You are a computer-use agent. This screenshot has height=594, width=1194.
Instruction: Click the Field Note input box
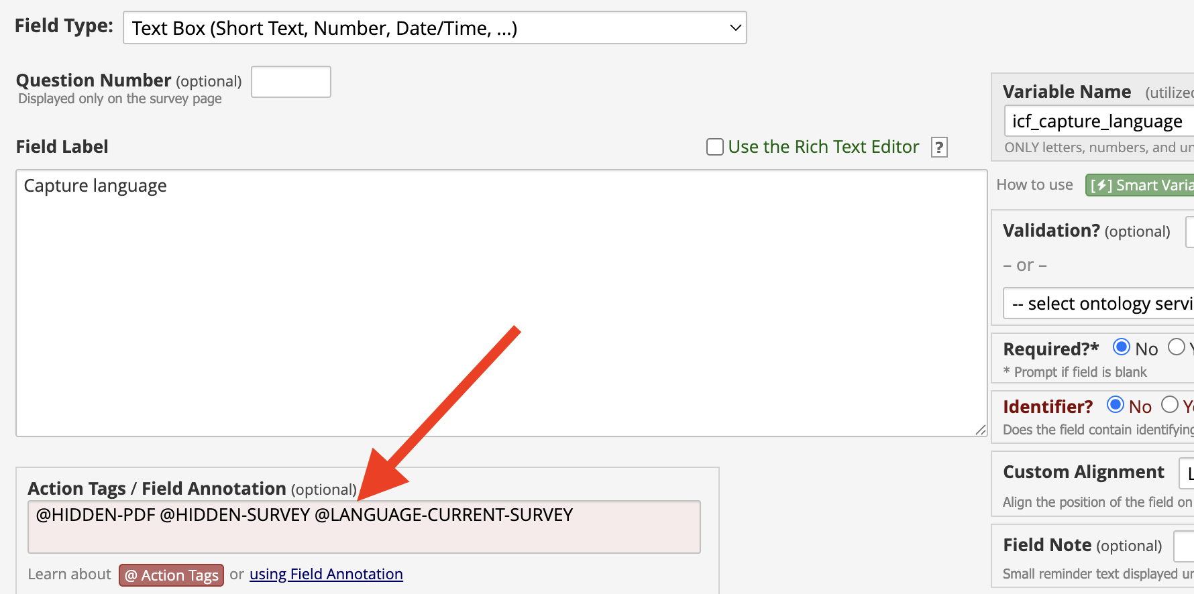click(1184, 546)
